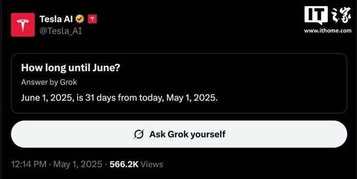Click the 'Answer by Grok' label
Screen dimensions: 357x179
coord(49,82)
